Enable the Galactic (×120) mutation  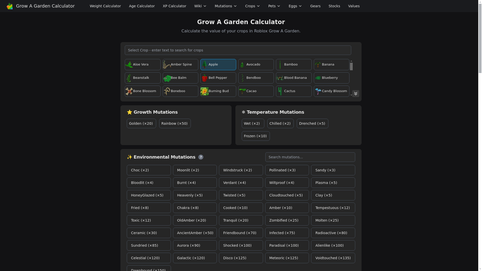pos(195,258)
